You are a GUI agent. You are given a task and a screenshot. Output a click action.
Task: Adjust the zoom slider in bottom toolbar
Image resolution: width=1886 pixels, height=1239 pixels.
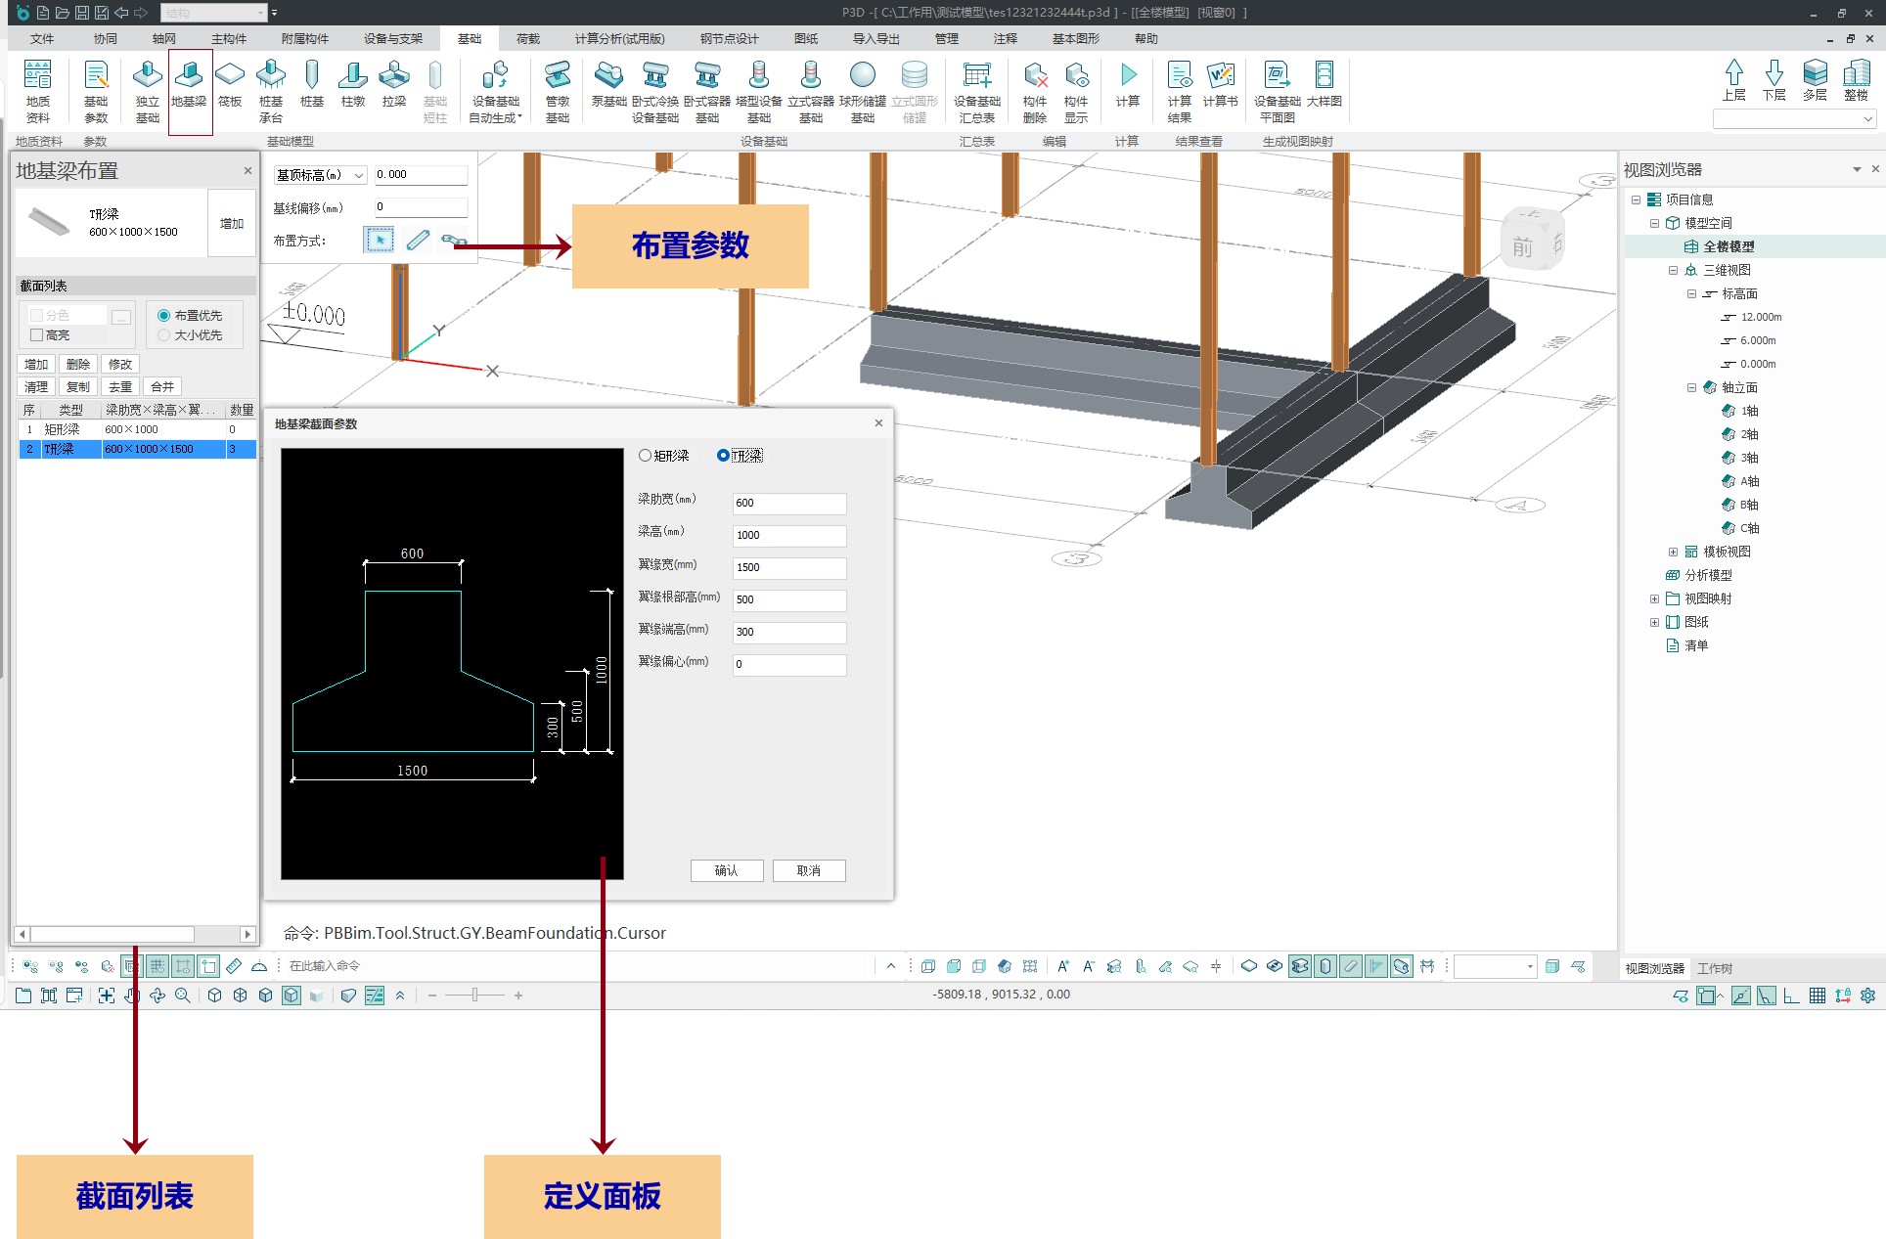coord(474,996)
